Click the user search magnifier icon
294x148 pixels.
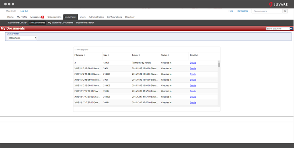[x=285, y=11]
